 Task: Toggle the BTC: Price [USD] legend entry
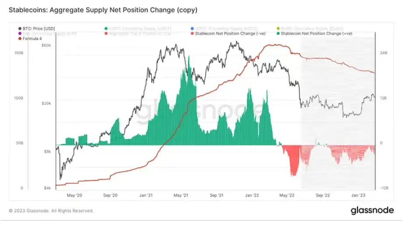[x=36, y=28]
